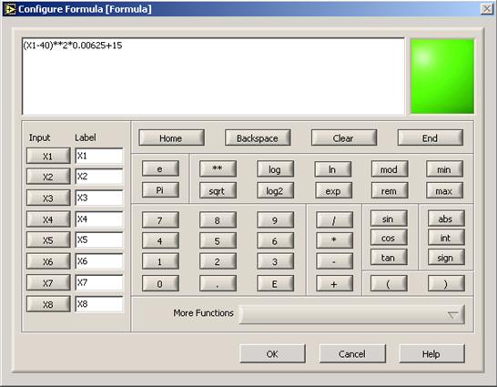Open the More Functions dropdown
This screenshot has height=387, width=497.
pyautogui.click(x=352, y=314)
